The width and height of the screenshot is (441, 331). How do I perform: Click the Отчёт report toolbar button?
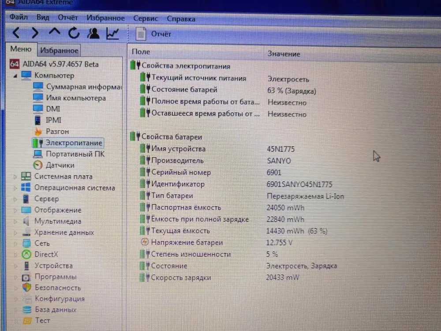[153, 34]
